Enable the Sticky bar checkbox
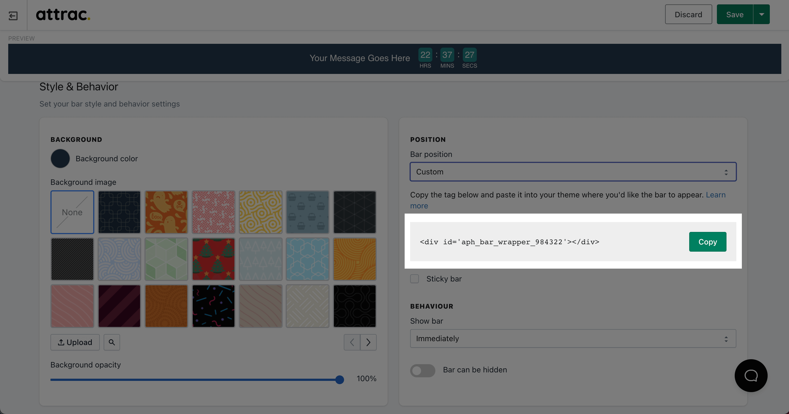The width and height of the screenshot is (789, 414). [x=415, y=279]
